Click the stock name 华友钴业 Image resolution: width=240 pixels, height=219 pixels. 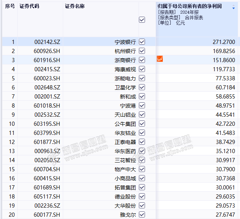125,133
